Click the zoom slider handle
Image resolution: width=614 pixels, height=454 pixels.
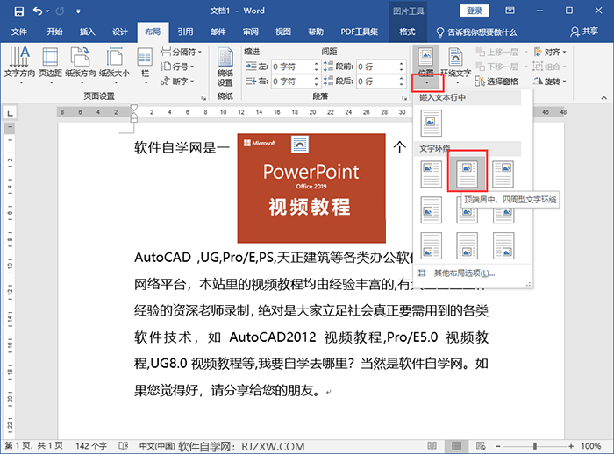(x=534, y=446)
